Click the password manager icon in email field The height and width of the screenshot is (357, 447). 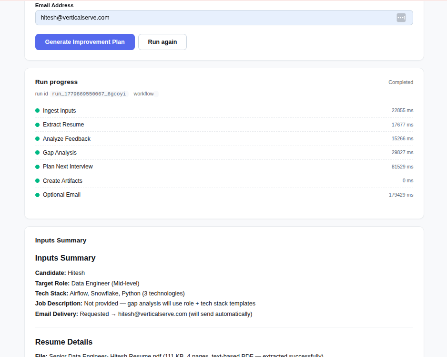point(401,18)
